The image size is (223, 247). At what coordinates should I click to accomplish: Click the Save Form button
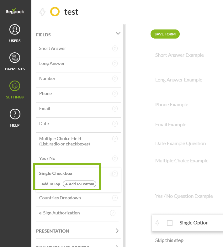coord(165,34)
